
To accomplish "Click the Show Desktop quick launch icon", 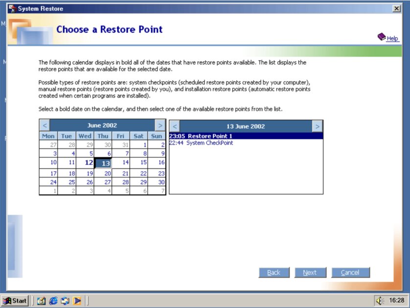I will coord(41,301).
